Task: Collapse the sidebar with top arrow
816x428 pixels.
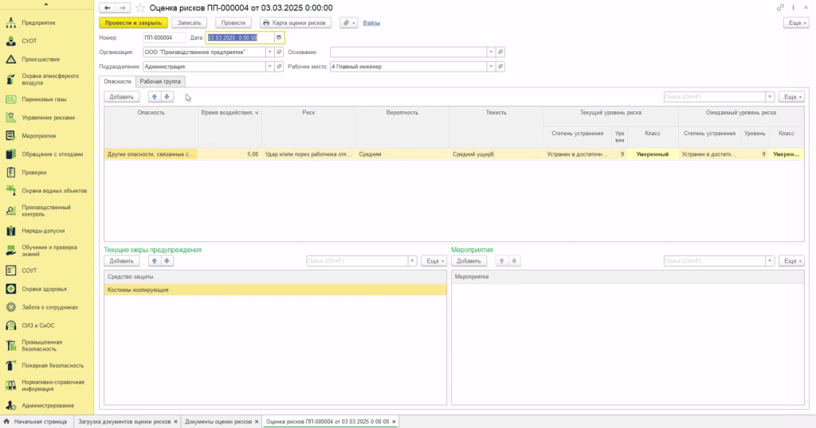Action: 45,4
